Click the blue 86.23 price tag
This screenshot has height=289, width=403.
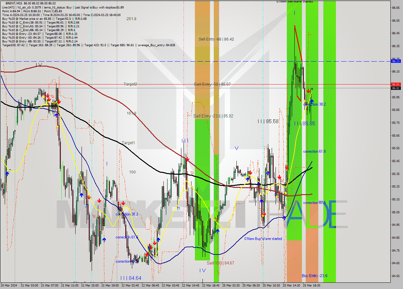[x=396, y=61]
